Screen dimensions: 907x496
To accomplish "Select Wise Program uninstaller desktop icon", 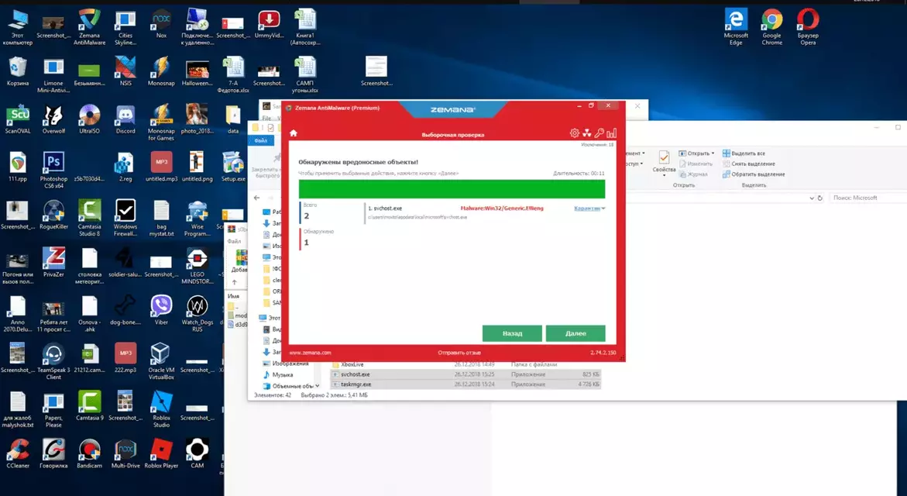I will click(x=198, y=219).
